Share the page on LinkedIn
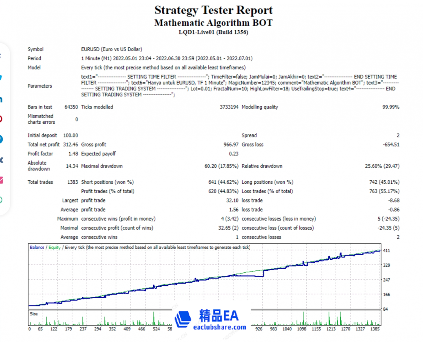Screen dimensions: 423x342 pyautogui.click(x=1, y=99)
